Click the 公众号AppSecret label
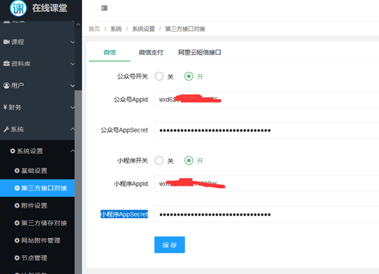 click(x=125, y=130)
